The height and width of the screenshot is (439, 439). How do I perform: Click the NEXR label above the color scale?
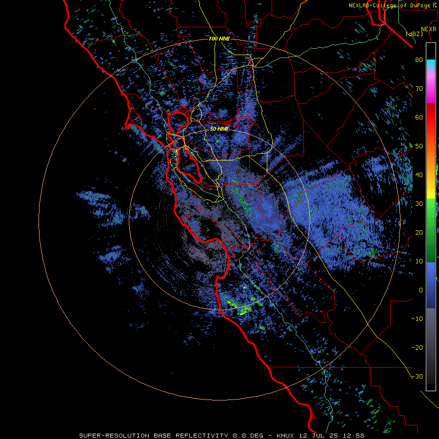[429, 29]
